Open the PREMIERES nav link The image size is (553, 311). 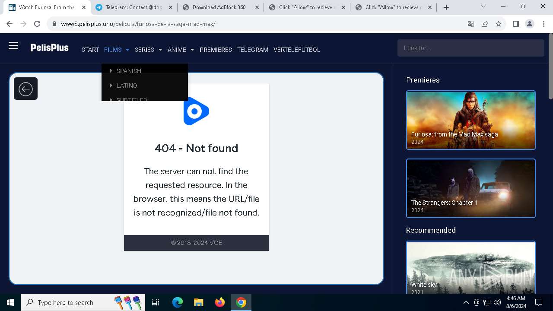point(216,50)
